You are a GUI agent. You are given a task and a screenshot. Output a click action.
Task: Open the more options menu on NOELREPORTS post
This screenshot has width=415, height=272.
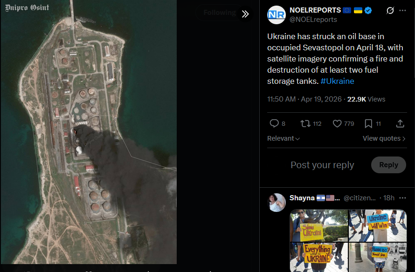pos(402,10)
